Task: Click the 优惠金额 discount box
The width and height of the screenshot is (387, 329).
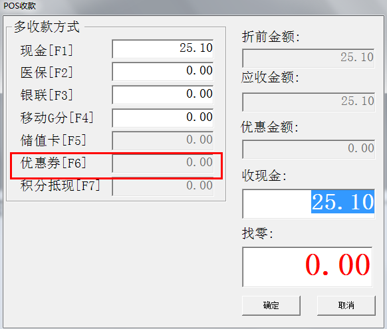Action: tap(309, 150)
